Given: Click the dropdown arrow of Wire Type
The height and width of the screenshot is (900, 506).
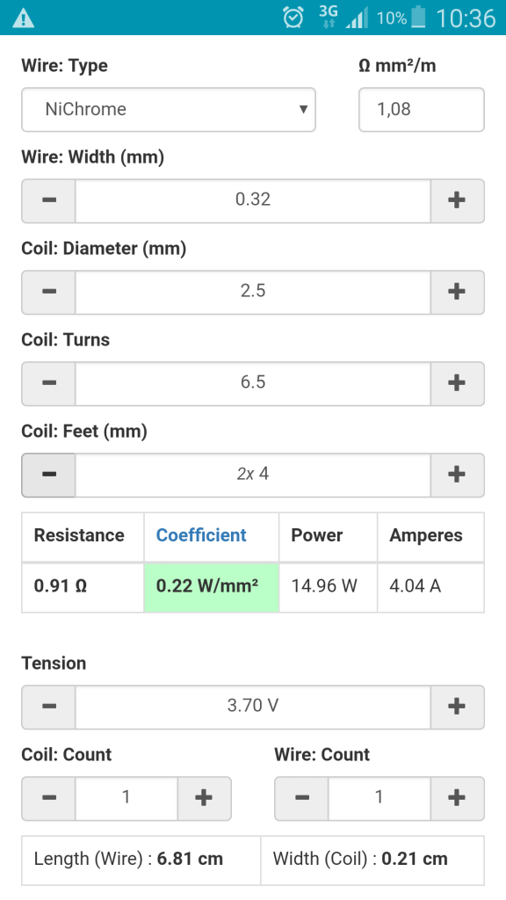Looking at the screenshot, I should coord(303,109).
